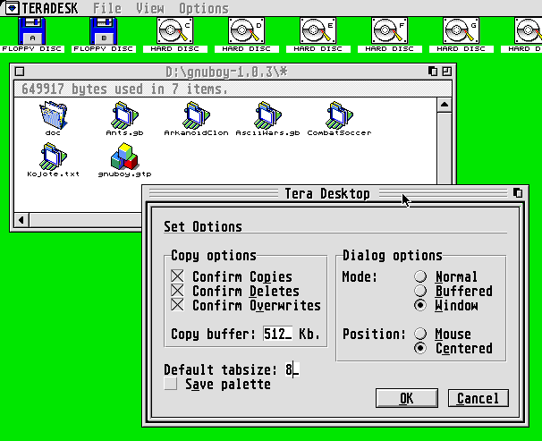Select the Kojote.txt file icon

tap(53, 156)
